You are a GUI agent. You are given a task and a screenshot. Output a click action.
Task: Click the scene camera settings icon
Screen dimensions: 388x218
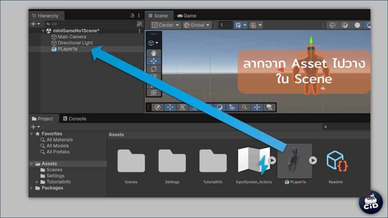(x=269, y=107)
